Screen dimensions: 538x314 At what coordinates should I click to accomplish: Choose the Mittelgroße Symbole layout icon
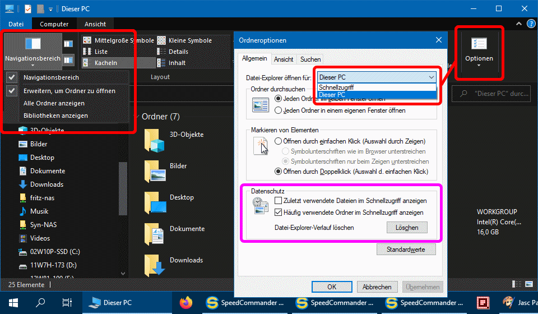tap(87, 40)
